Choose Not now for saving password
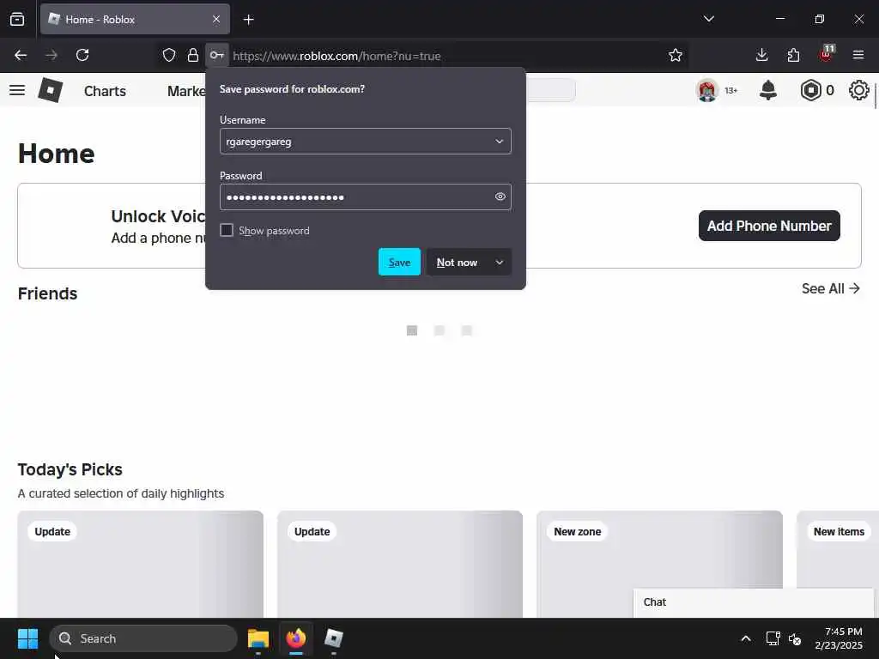879x659 pixels. coord(457,263)
